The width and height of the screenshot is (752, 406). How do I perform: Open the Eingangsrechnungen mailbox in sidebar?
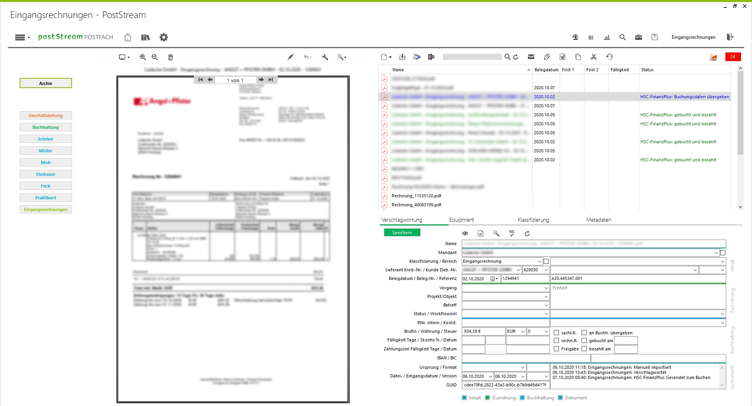pos(46,209)
